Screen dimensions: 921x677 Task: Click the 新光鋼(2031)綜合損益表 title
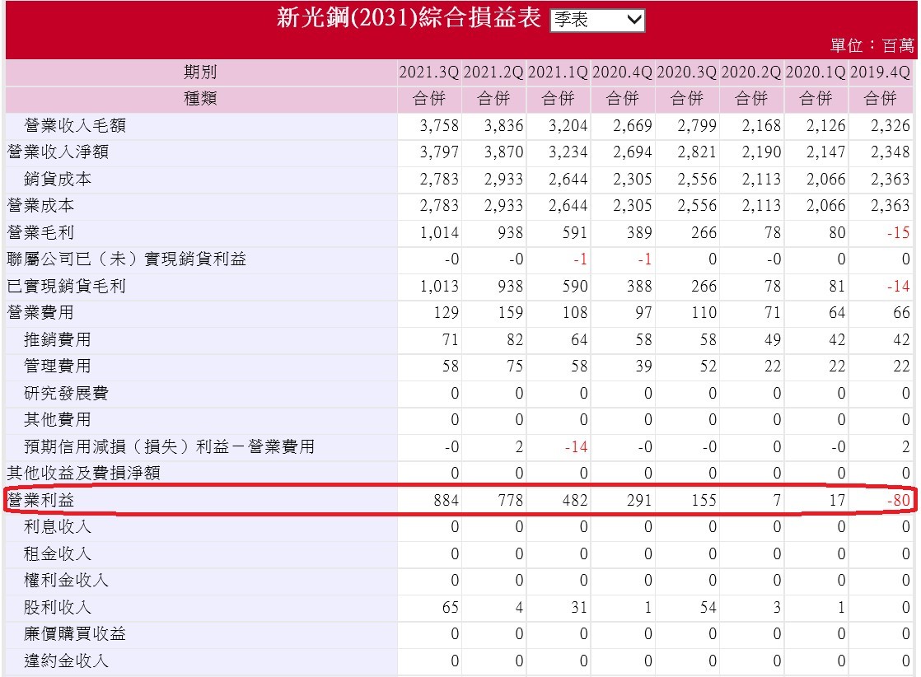click(409, 17)
